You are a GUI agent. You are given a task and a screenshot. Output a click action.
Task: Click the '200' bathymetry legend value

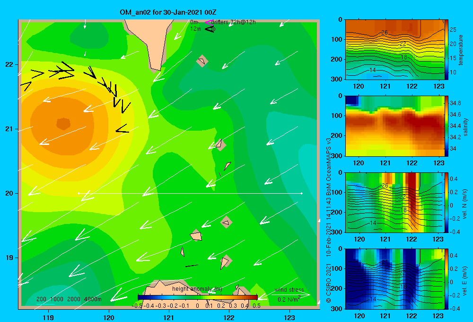[x=41, y=299]
